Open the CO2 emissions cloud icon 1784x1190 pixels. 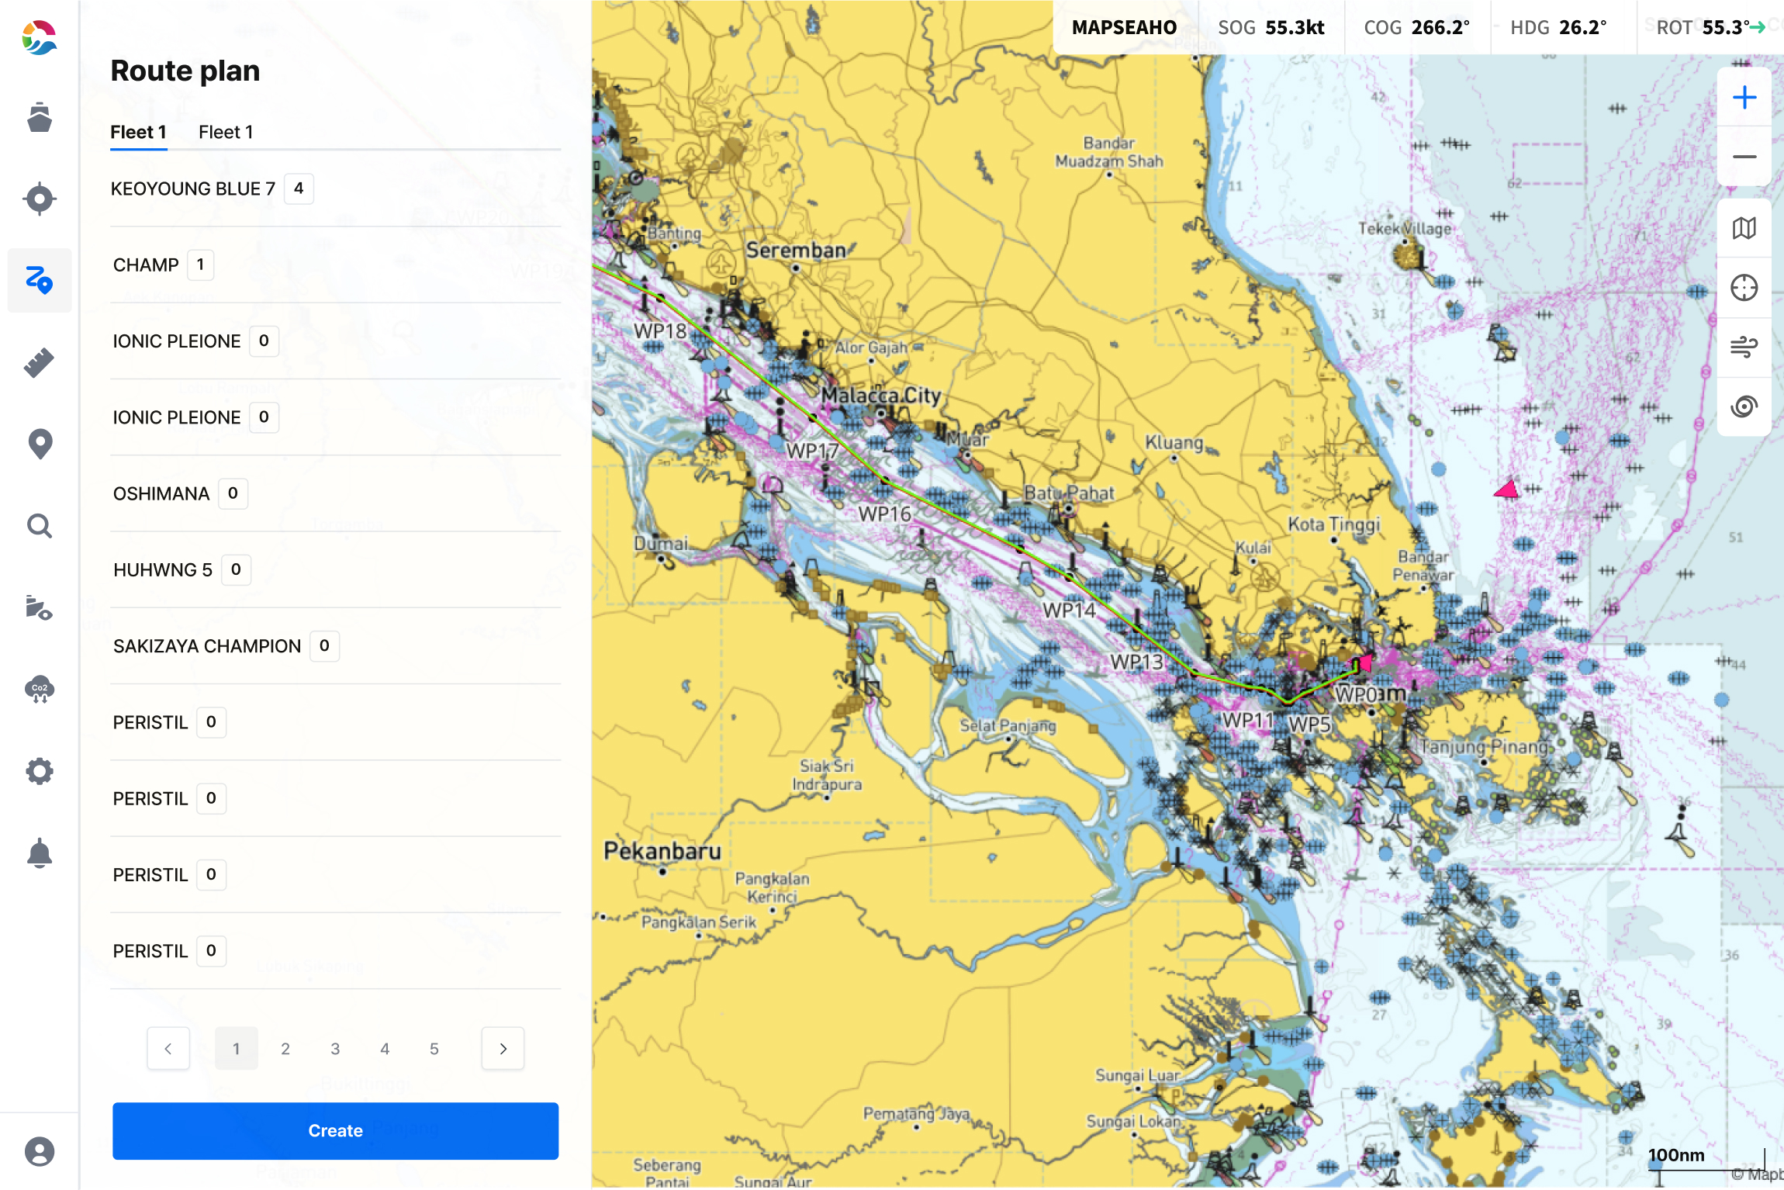(x=39, y=689)
